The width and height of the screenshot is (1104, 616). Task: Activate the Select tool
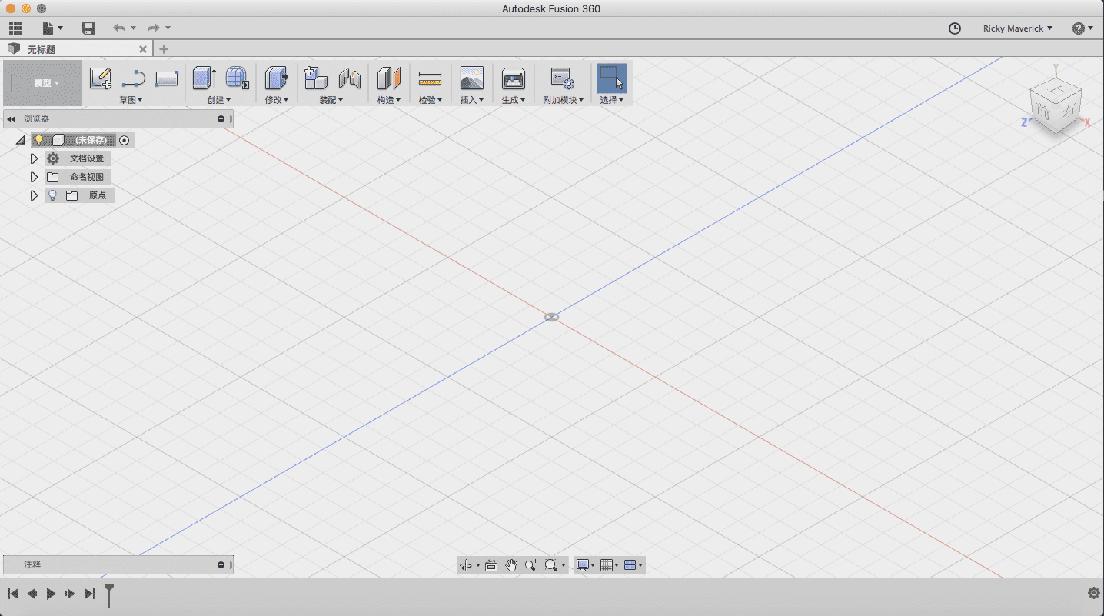(612, 78)
